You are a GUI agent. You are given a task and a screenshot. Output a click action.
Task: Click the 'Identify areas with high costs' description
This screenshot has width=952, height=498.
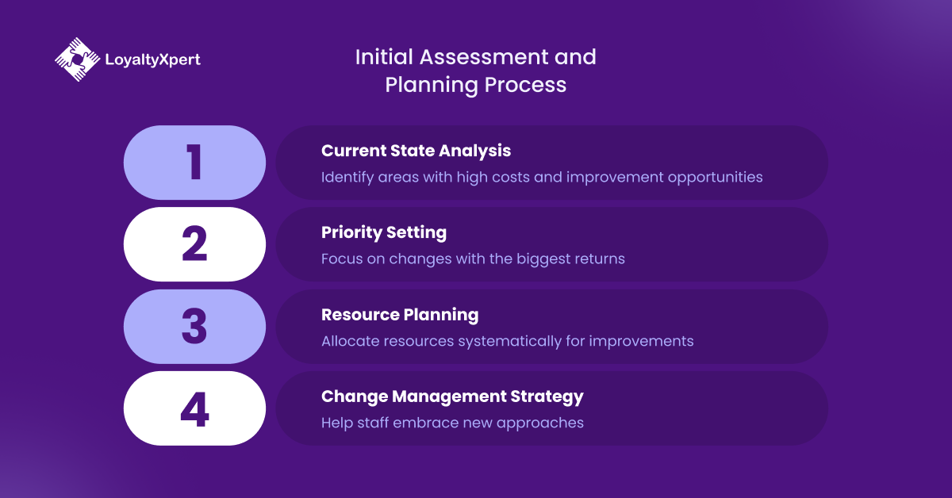pyautogui.click(x=542, y=177)
